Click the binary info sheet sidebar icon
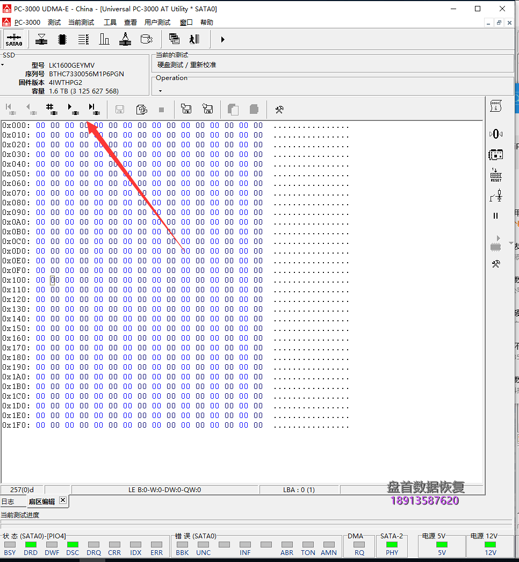The image size is (519, 562). pos(496,106)
